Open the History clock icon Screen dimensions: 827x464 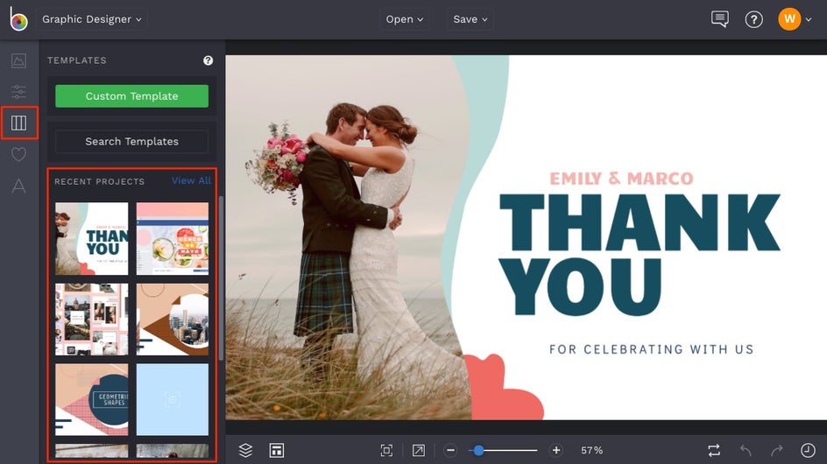(808, 450)
